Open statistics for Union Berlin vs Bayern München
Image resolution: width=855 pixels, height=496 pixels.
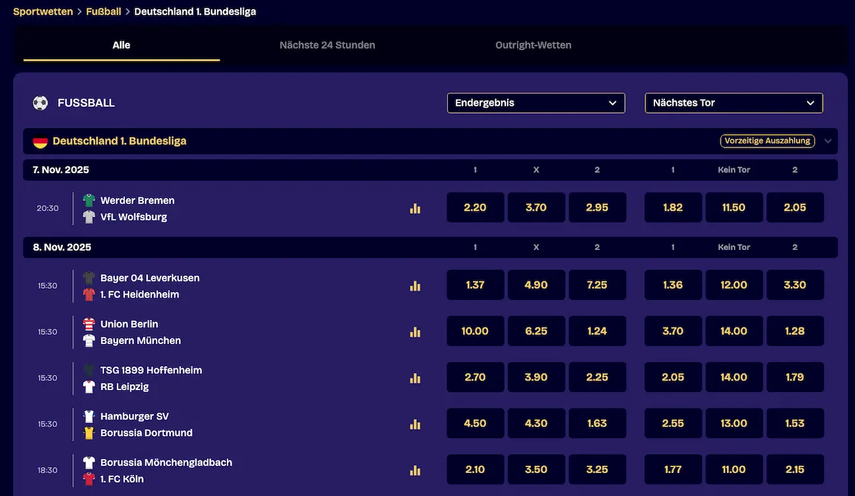pos(415,332)
